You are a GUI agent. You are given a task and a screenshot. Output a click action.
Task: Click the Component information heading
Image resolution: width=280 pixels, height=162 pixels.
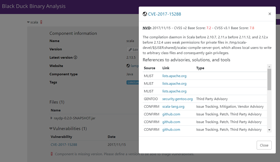(x=73, y=33)
